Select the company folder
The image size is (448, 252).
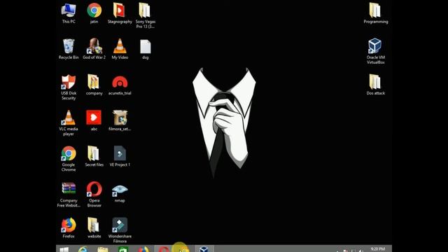94,85
